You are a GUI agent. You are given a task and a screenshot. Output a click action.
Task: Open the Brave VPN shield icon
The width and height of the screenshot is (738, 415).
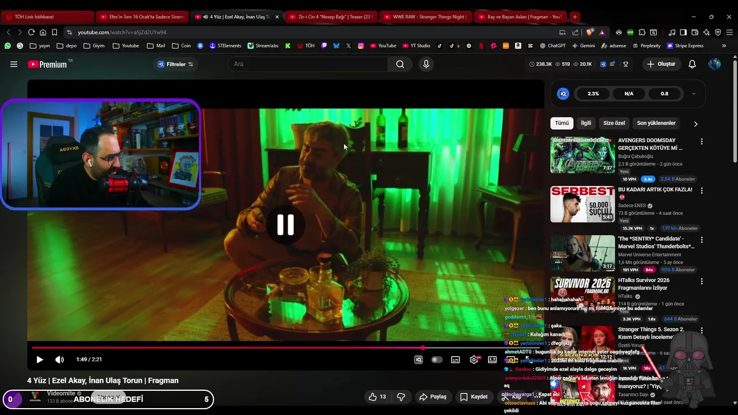pos(718,32)
